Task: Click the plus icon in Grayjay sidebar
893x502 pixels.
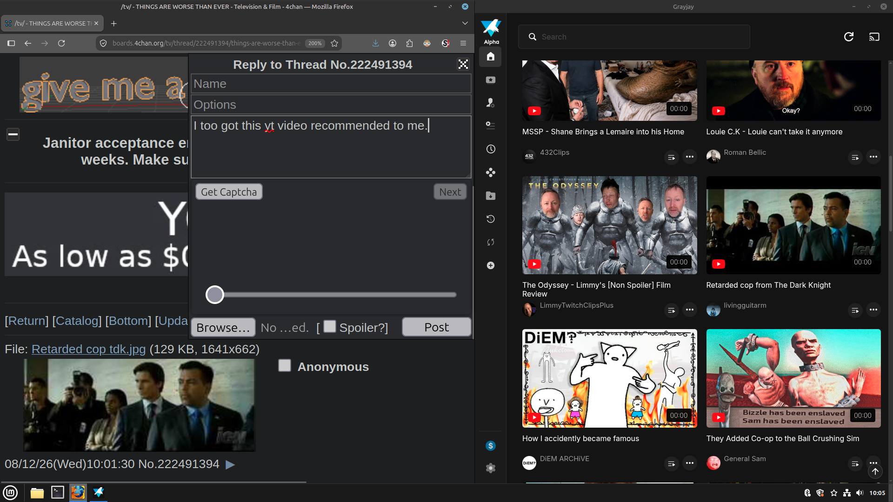Action: click(490, 265)
